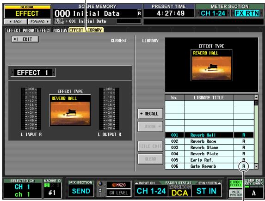Step to previous effect with left arrow
Viewport: 265px width, 201px height.
(x=12, y=73)
